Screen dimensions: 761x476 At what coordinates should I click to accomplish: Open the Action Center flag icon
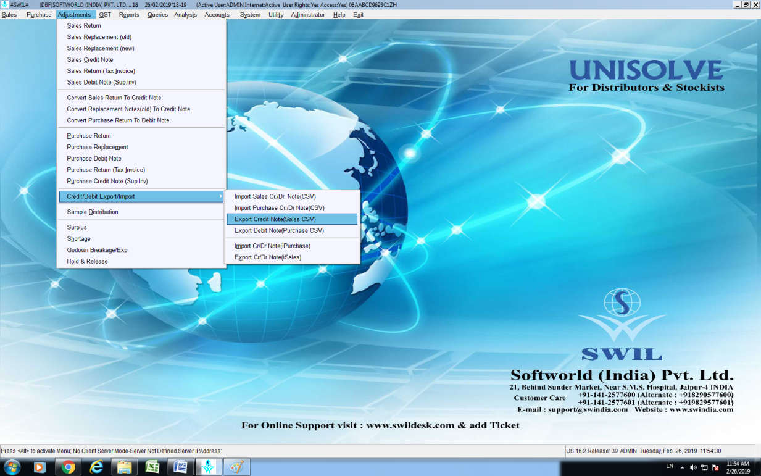click(715, 467)
